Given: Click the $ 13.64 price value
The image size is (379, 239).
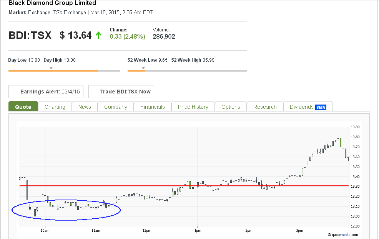Looking at the screenshot, I should tap(76, 35).
